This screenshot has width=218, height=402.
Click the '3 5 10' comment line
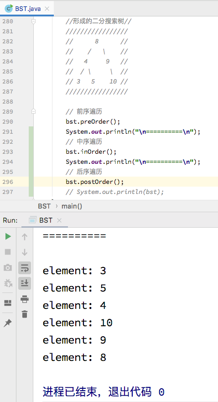point(97,82)
